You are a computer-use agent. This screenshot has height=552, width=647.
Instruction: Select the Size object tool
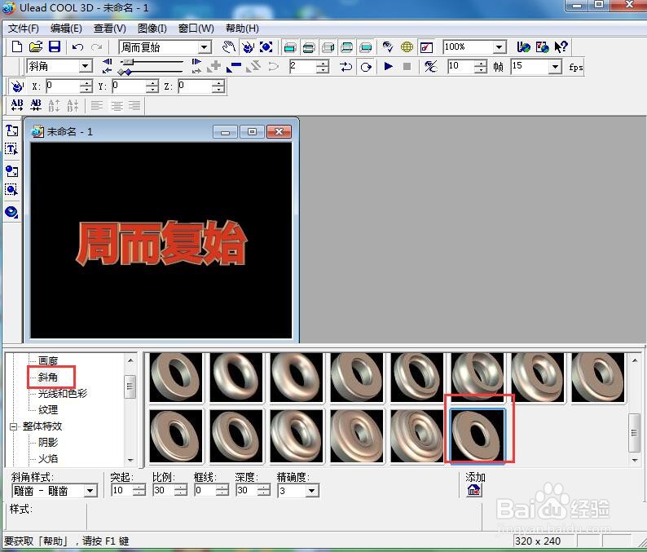(x=266, y=47)
